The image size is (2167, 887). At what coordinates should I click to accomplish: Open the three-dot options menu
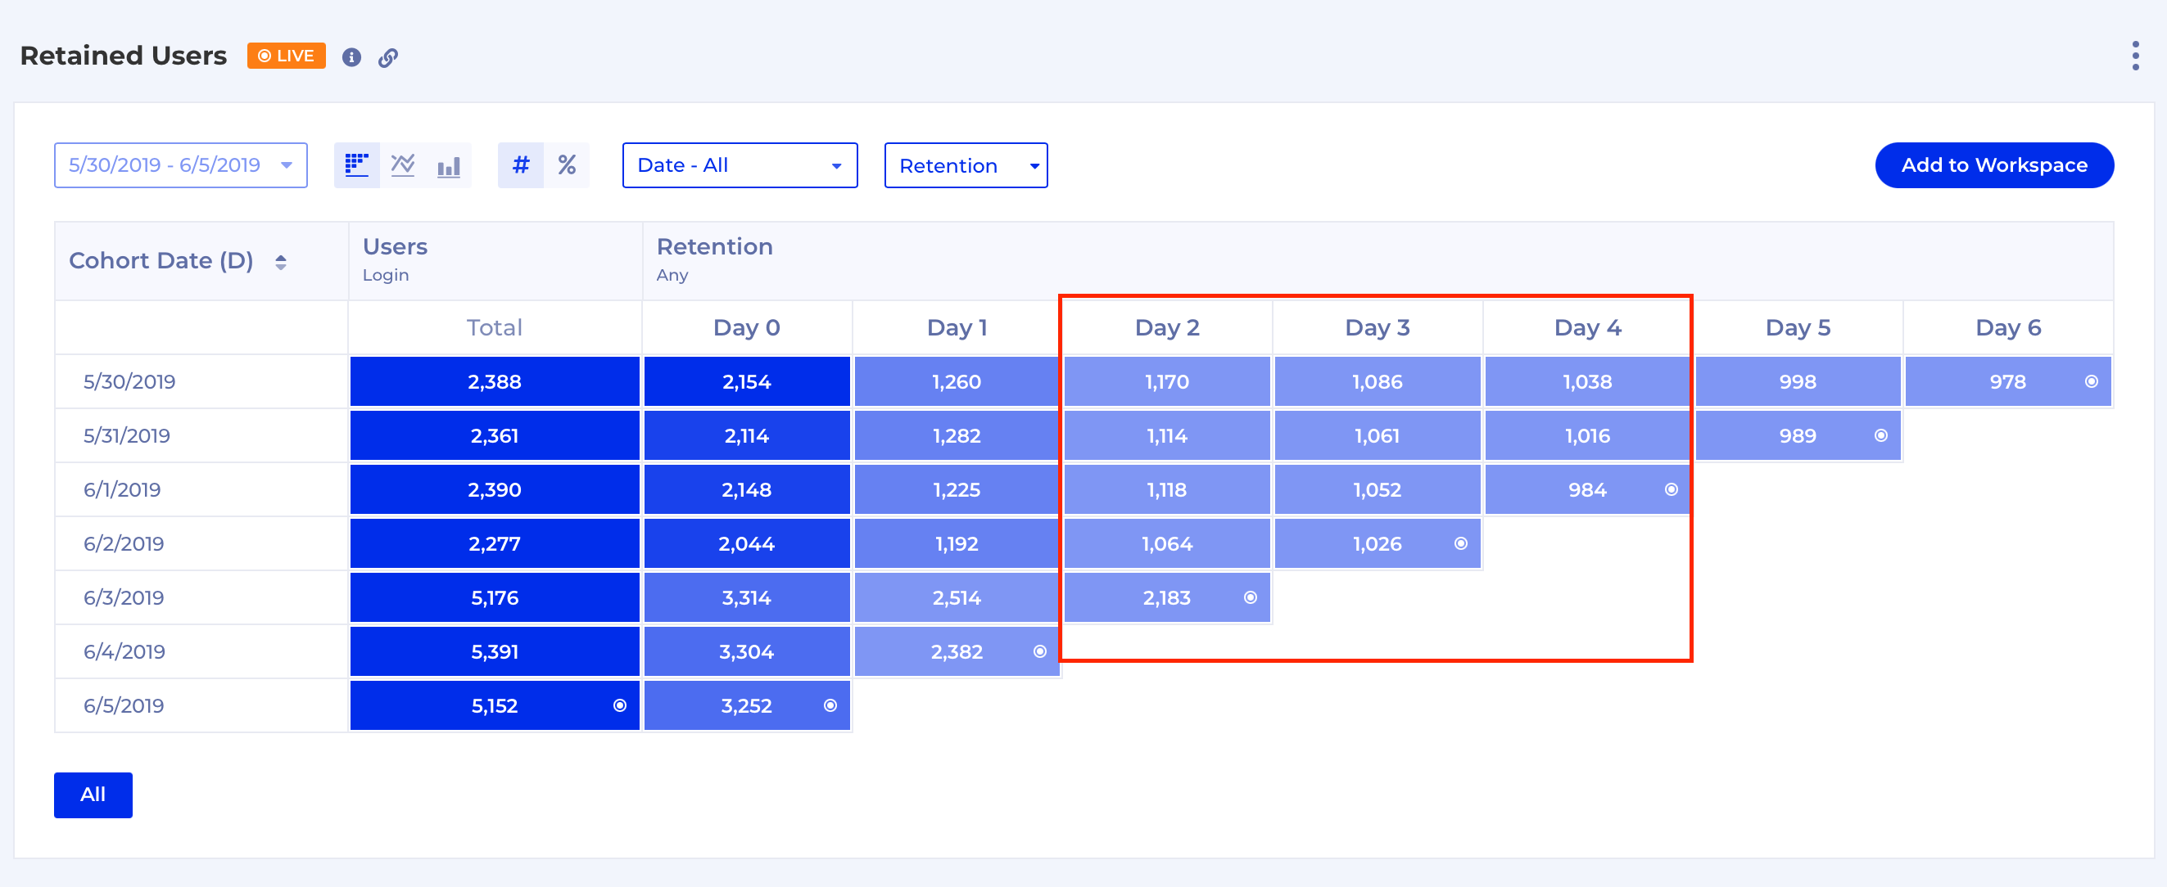(x=2135, y=56)
